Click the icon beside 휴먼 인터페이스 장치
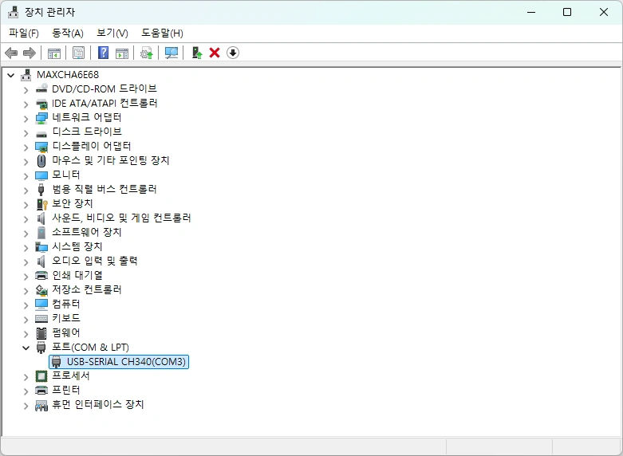The height and width of the screenshot is (456, 623). [41, 406]
